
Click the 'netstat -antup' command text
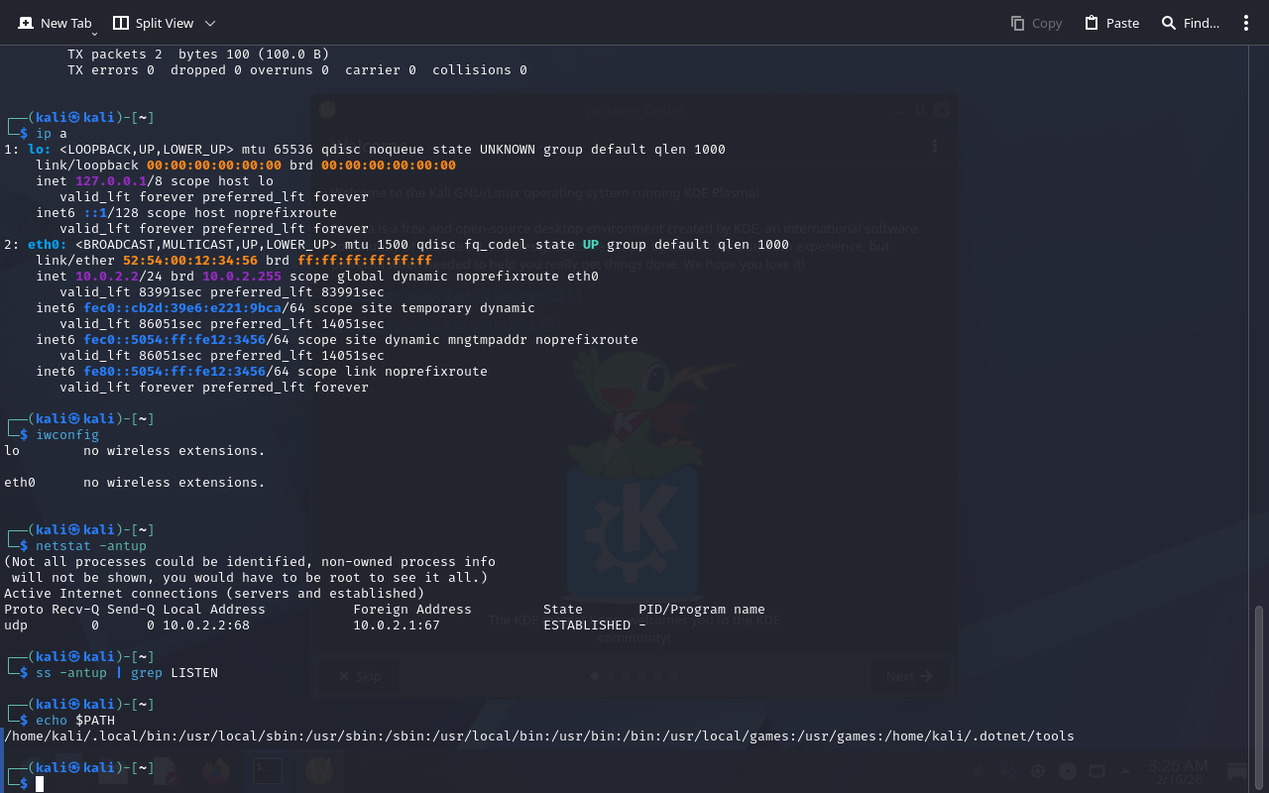(x=91, y=545)
